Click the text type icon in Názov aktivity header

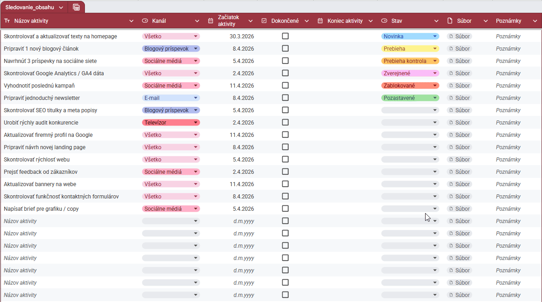point(6,21)
